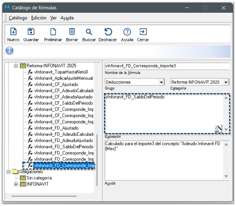The image size is (236, 206).
Task: Collapse the Reforma INFONAVIT 2025 node
Action: pos(16,66)
